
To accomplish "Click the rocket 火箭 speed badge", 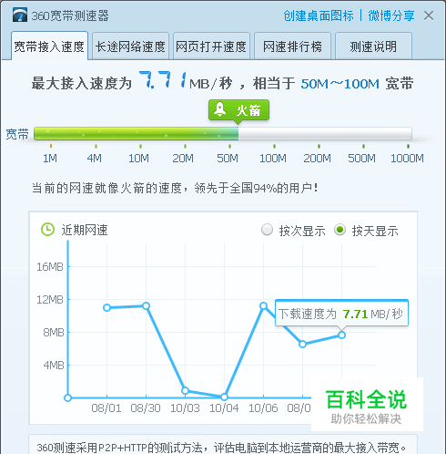I will click(x=238, y=110).
